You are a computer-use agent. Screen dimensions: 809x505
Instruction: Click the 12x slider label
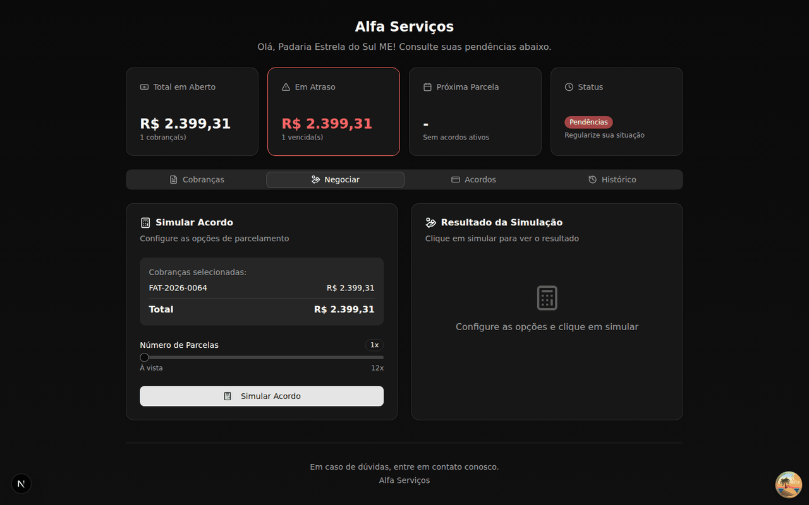pos(377,368)
